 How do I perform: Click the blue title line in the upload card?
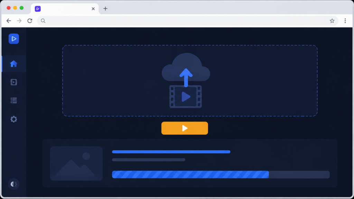(171, 152)
